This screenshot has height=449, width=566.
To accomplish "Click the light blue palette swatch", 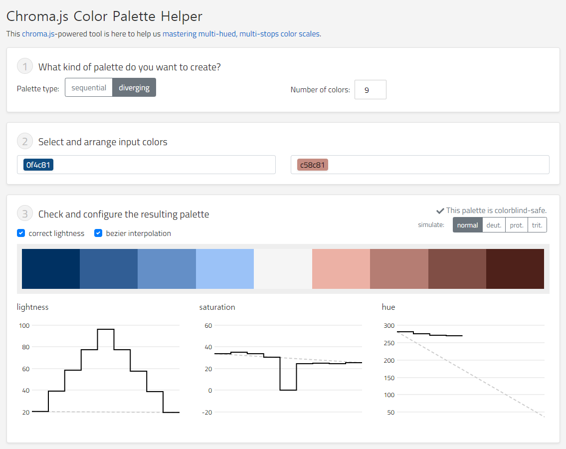I will pyautogui.click(x=225, y=269).
